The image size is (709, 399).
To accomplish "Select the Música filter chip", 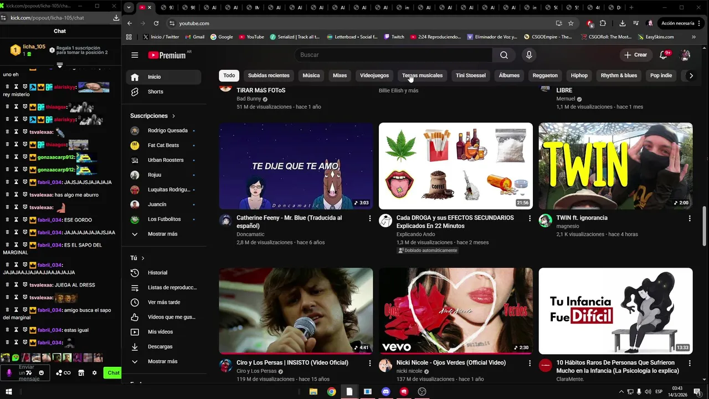I will [311, 75].
